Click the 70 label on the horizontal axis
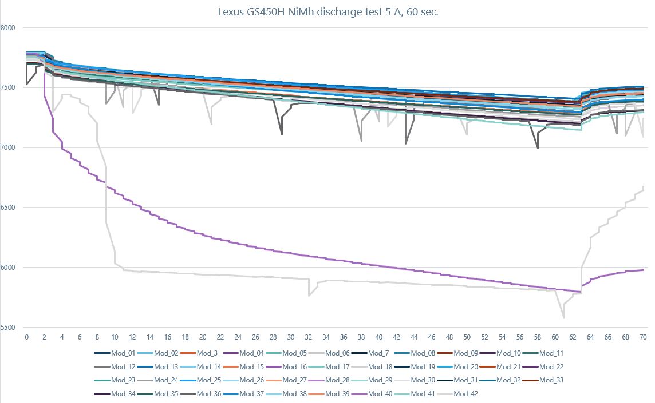655x403 pixels. click(643, 337)
